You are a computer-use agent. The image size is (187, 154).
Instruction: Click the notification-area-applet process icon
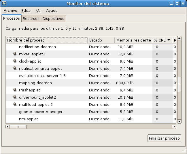(x=15, y=68)
